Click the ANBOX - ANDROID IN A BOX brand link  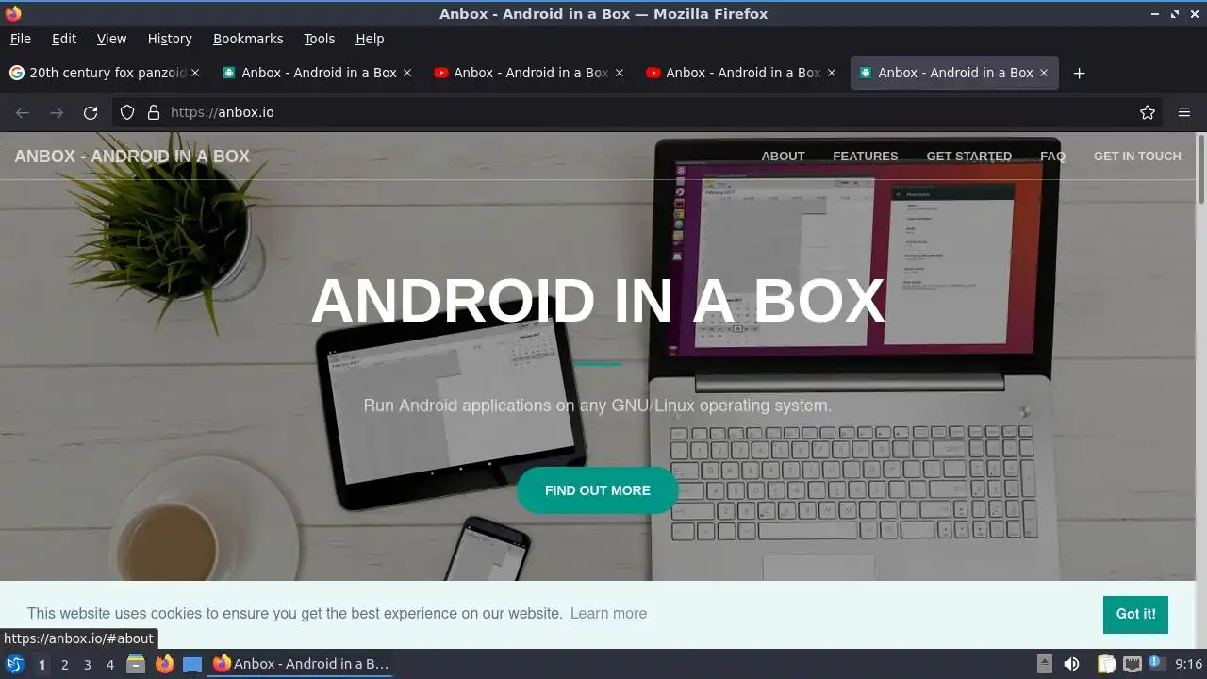click(132, 157)
